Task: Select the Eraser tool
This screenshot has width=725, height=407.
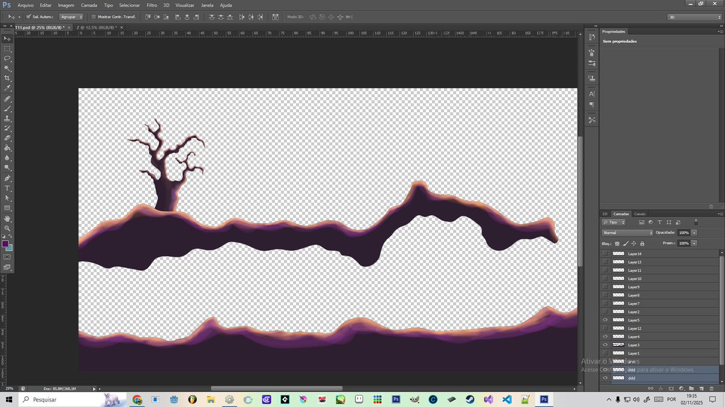Action: click(x=8, y=138)
